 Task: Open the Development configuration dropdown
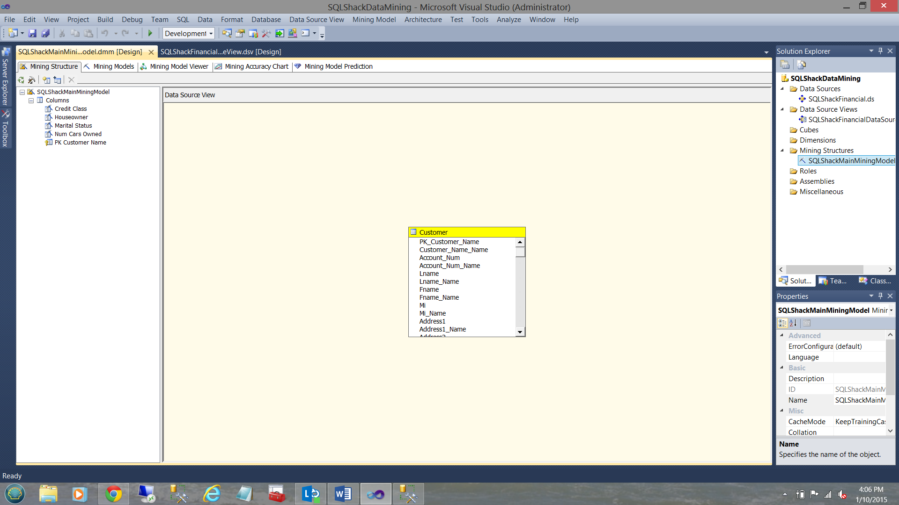click(x=211, y=34)
